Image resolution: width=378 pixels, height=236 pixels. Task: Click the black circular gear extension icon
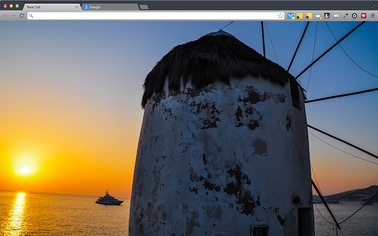354,16
